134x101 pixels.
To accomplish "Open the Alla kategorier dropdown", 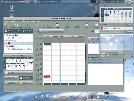I will (51, 31).
